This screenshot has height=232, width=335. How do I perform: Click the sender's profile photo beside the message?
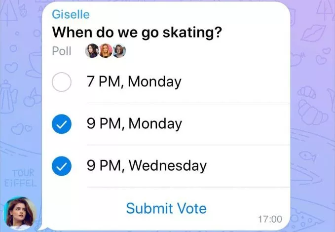[x=20, y=213]
